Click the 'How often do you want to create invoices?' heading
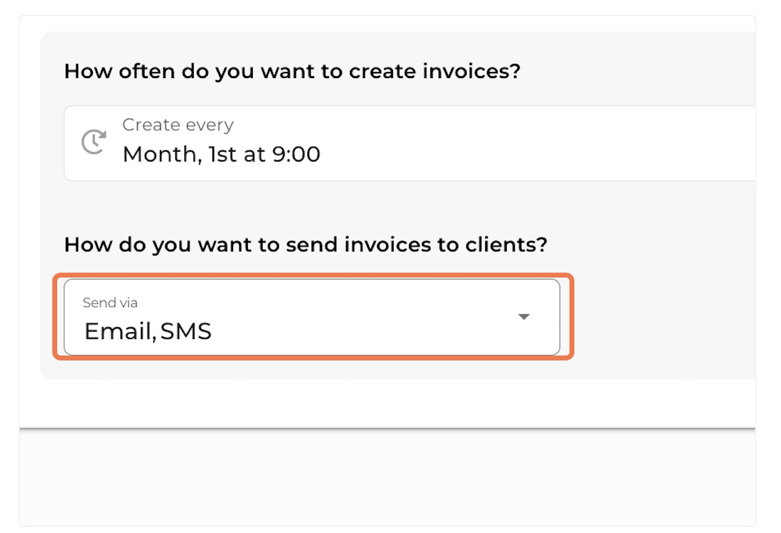The width and height of the screenshot is (781, 533). pyautogui.click(x=292, y=71)
